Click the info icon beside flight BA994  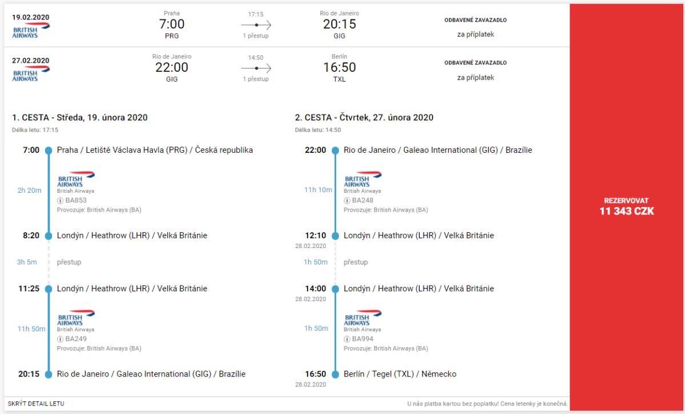[346, 339]
